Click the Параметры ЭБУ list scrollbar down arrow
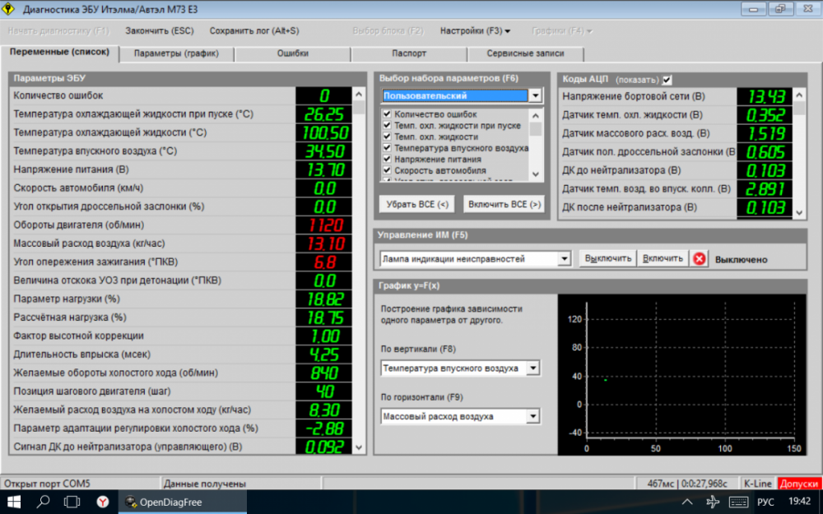This screenshot has height=514, width=823. pos(359,447)
